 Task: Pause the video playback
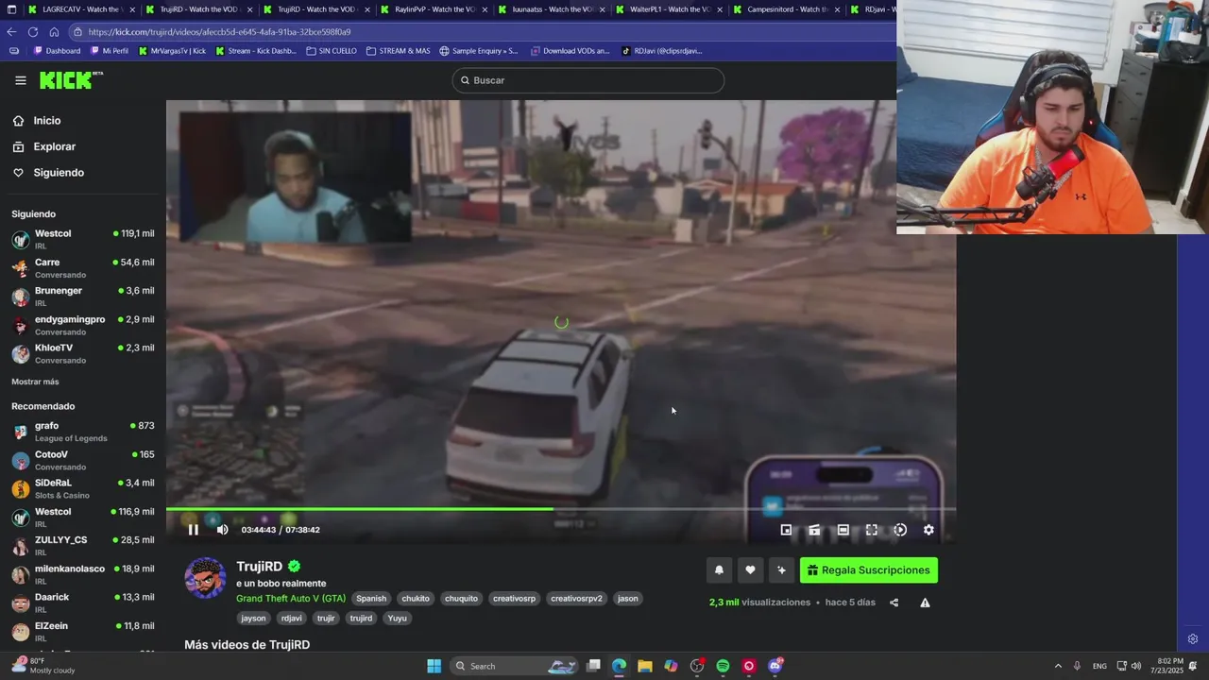[193, 530]
